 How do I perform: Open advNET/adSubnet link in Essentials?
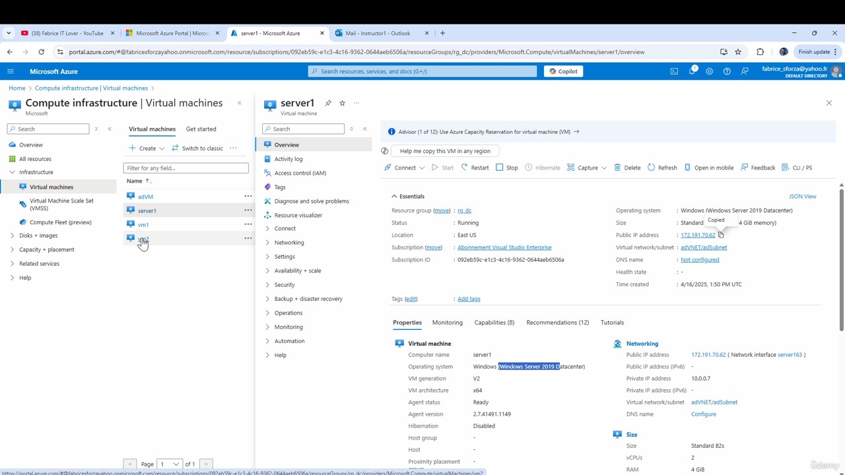pyautogui.click(x=704, y=247)
